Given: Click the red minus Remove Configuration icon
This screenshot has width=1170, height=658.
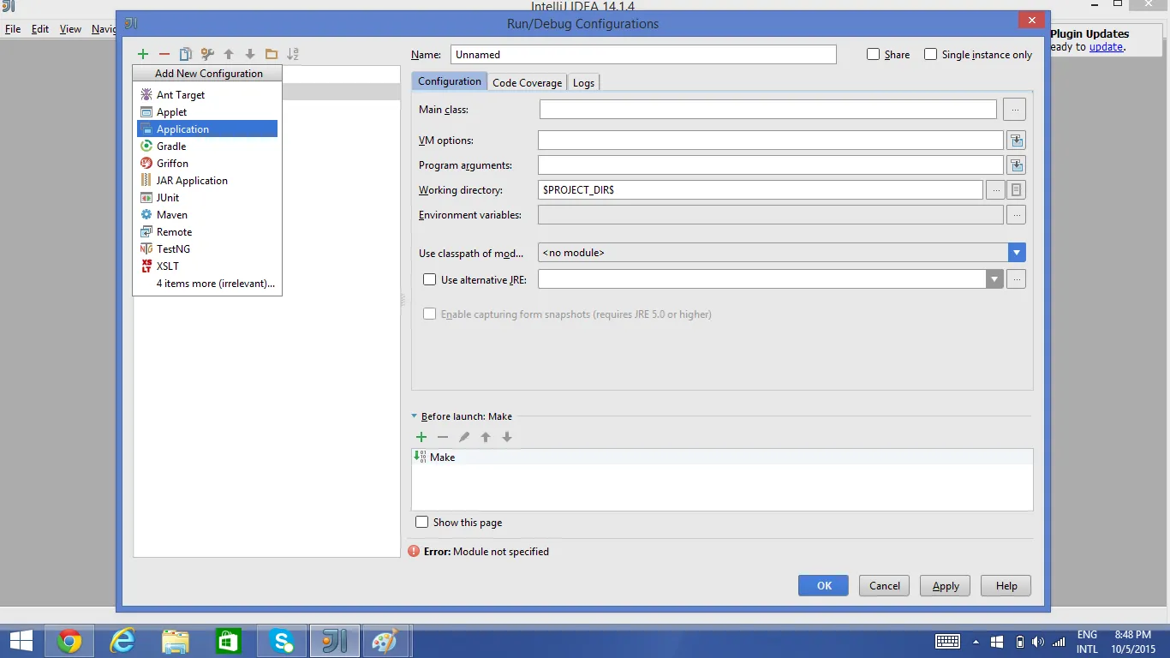Looking at the screenshot, I should click(x=164, y=54).
